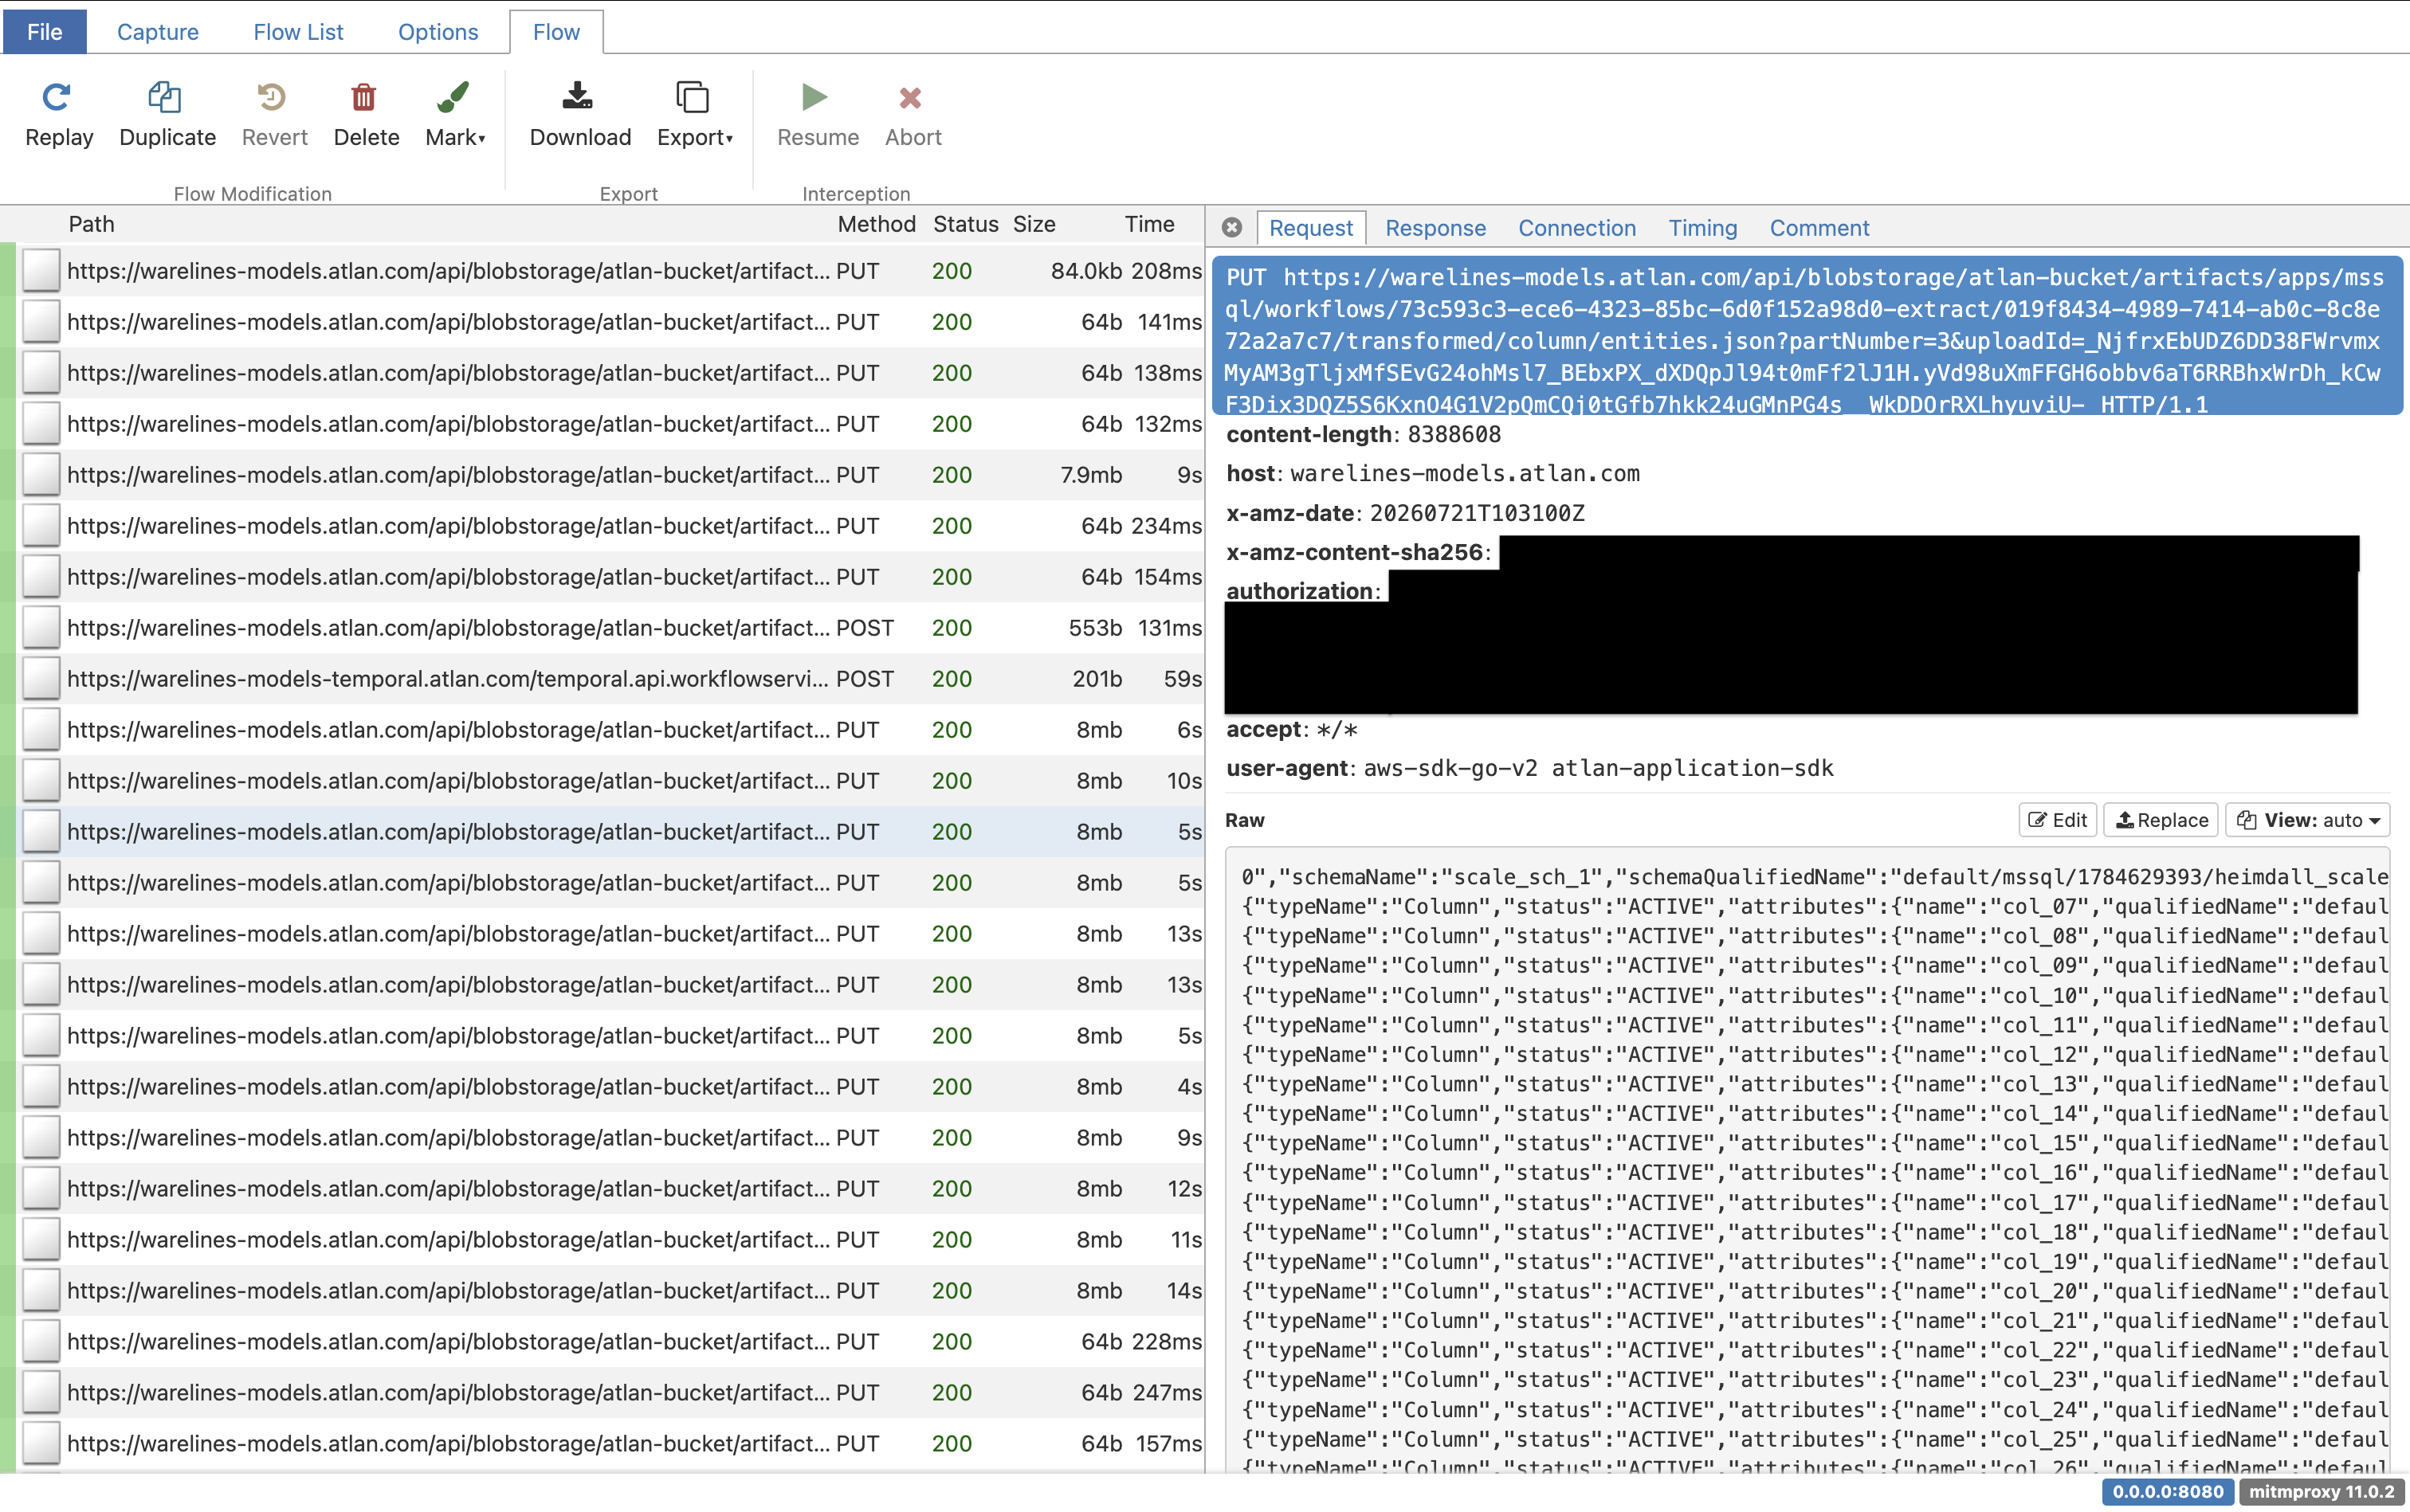Click the col_15 line in raw body

click(x=1814, y=1144)
